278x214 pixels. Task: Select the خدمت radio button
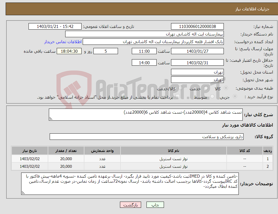coord(206,88)
